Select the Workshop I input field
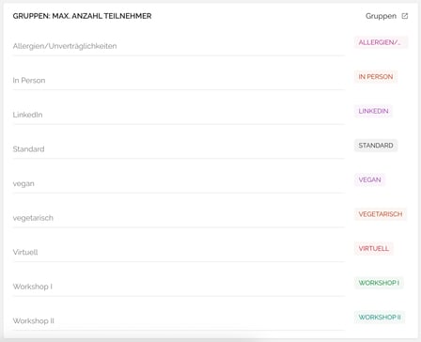421x342 pixels. (x=179, y=287)
